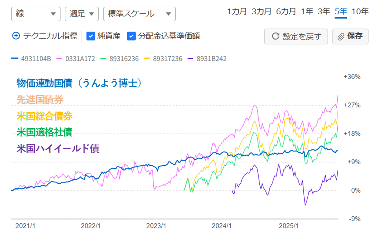
Task: Switch chart range to 3年
Action: click(324, 12)
